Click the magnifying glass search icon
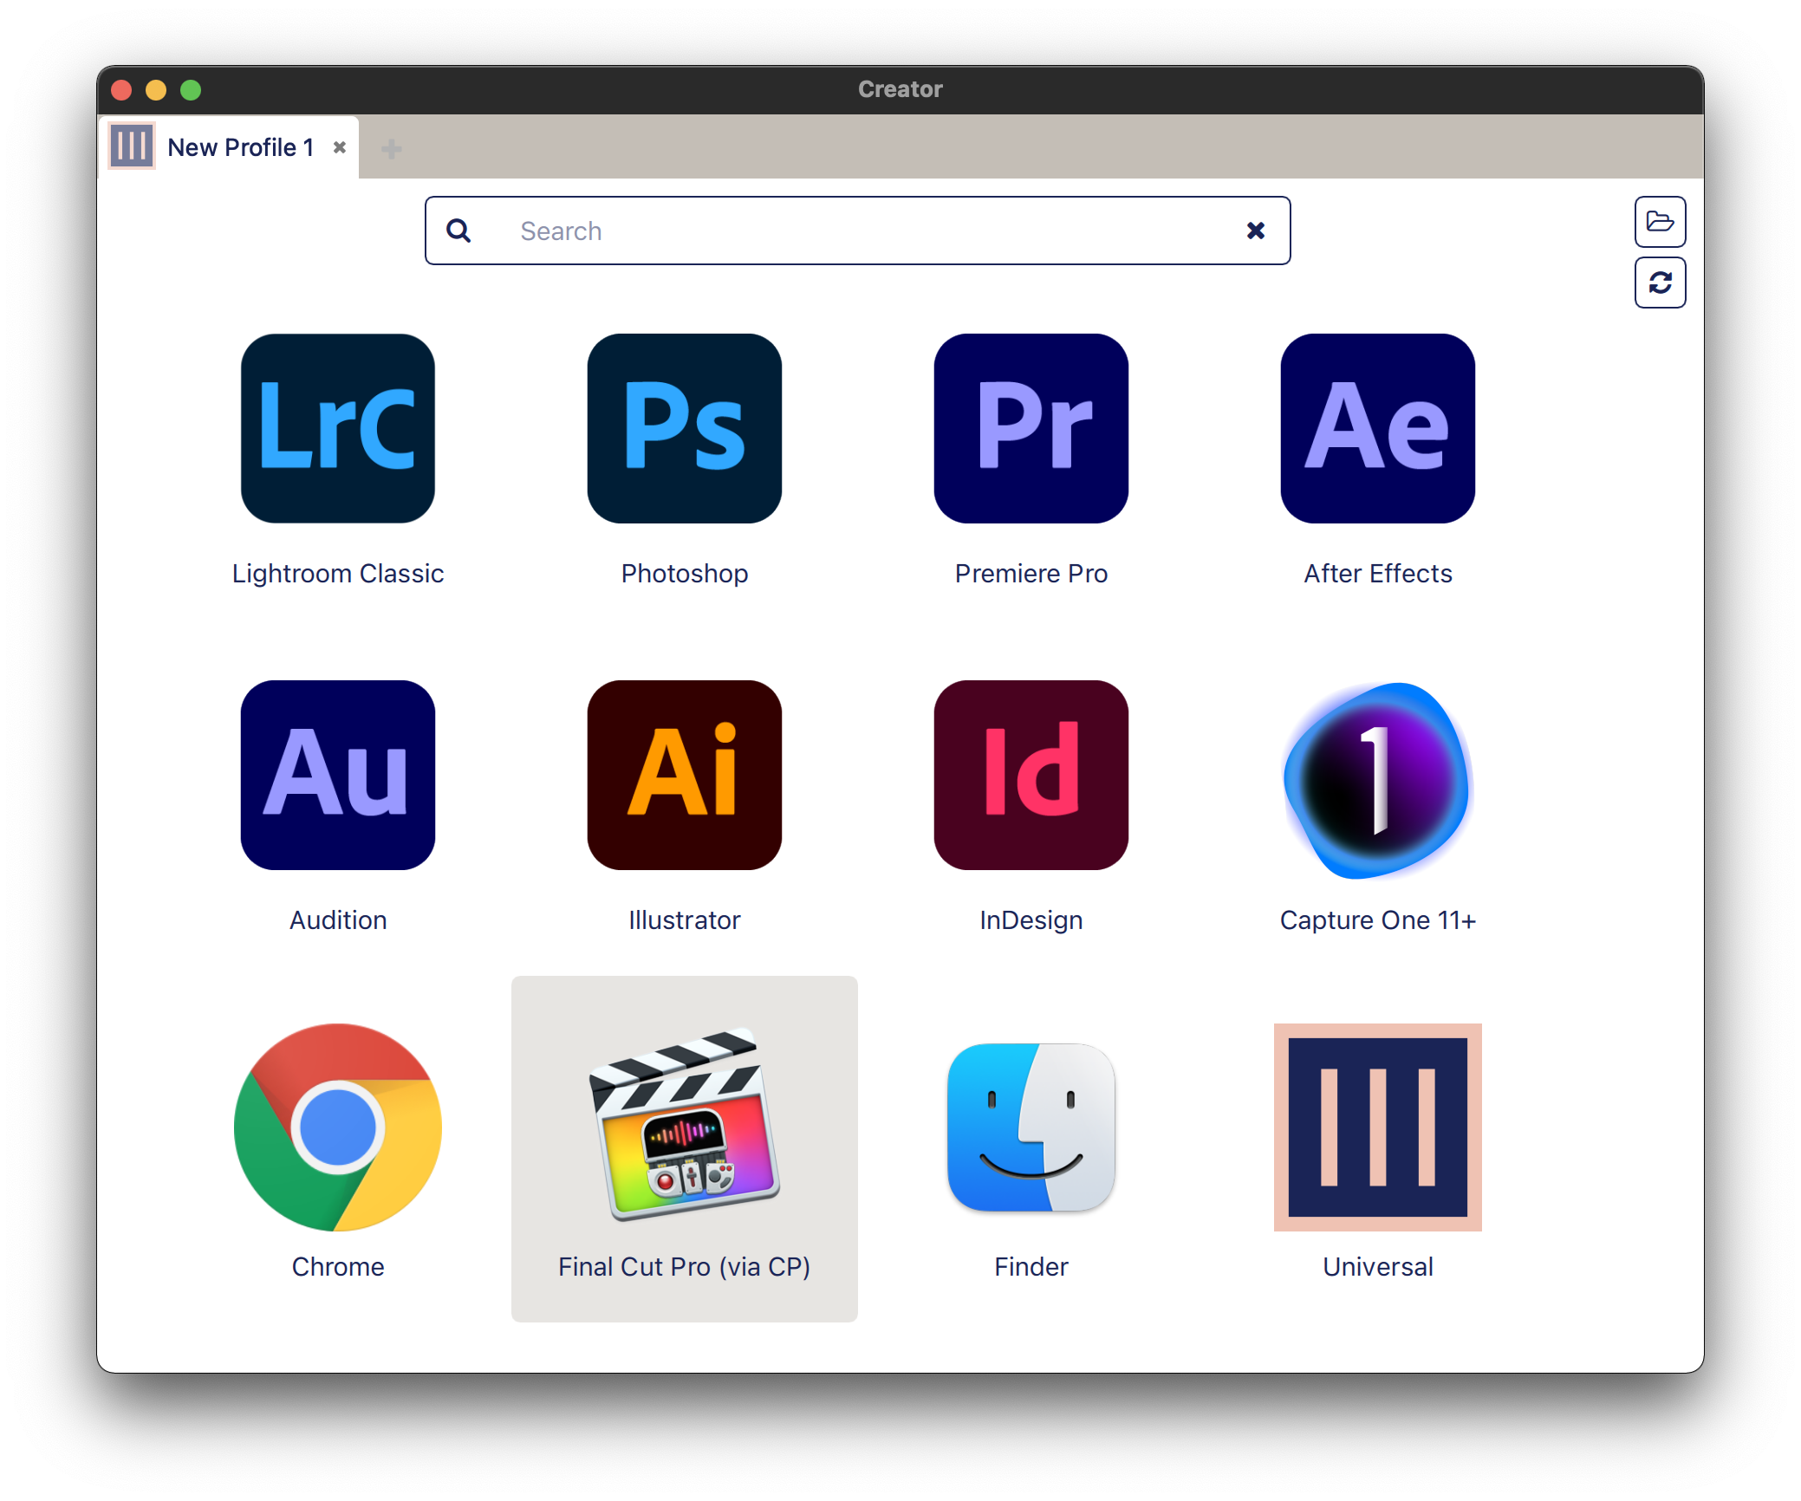1801x1501 pixels. (x=458, y=231)
